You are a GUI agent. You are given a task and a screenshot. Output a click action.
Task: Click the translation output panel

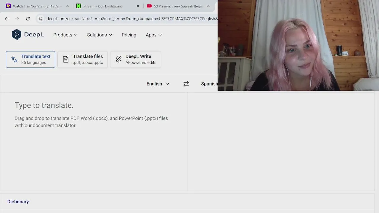coord(281,141)
